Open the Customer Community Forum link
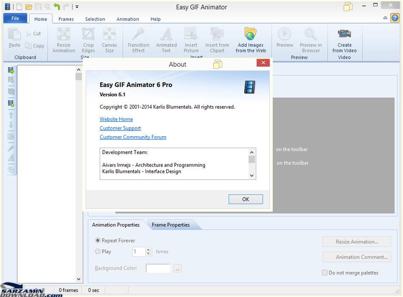Screen dimensions: 403x297 (133, 137)
